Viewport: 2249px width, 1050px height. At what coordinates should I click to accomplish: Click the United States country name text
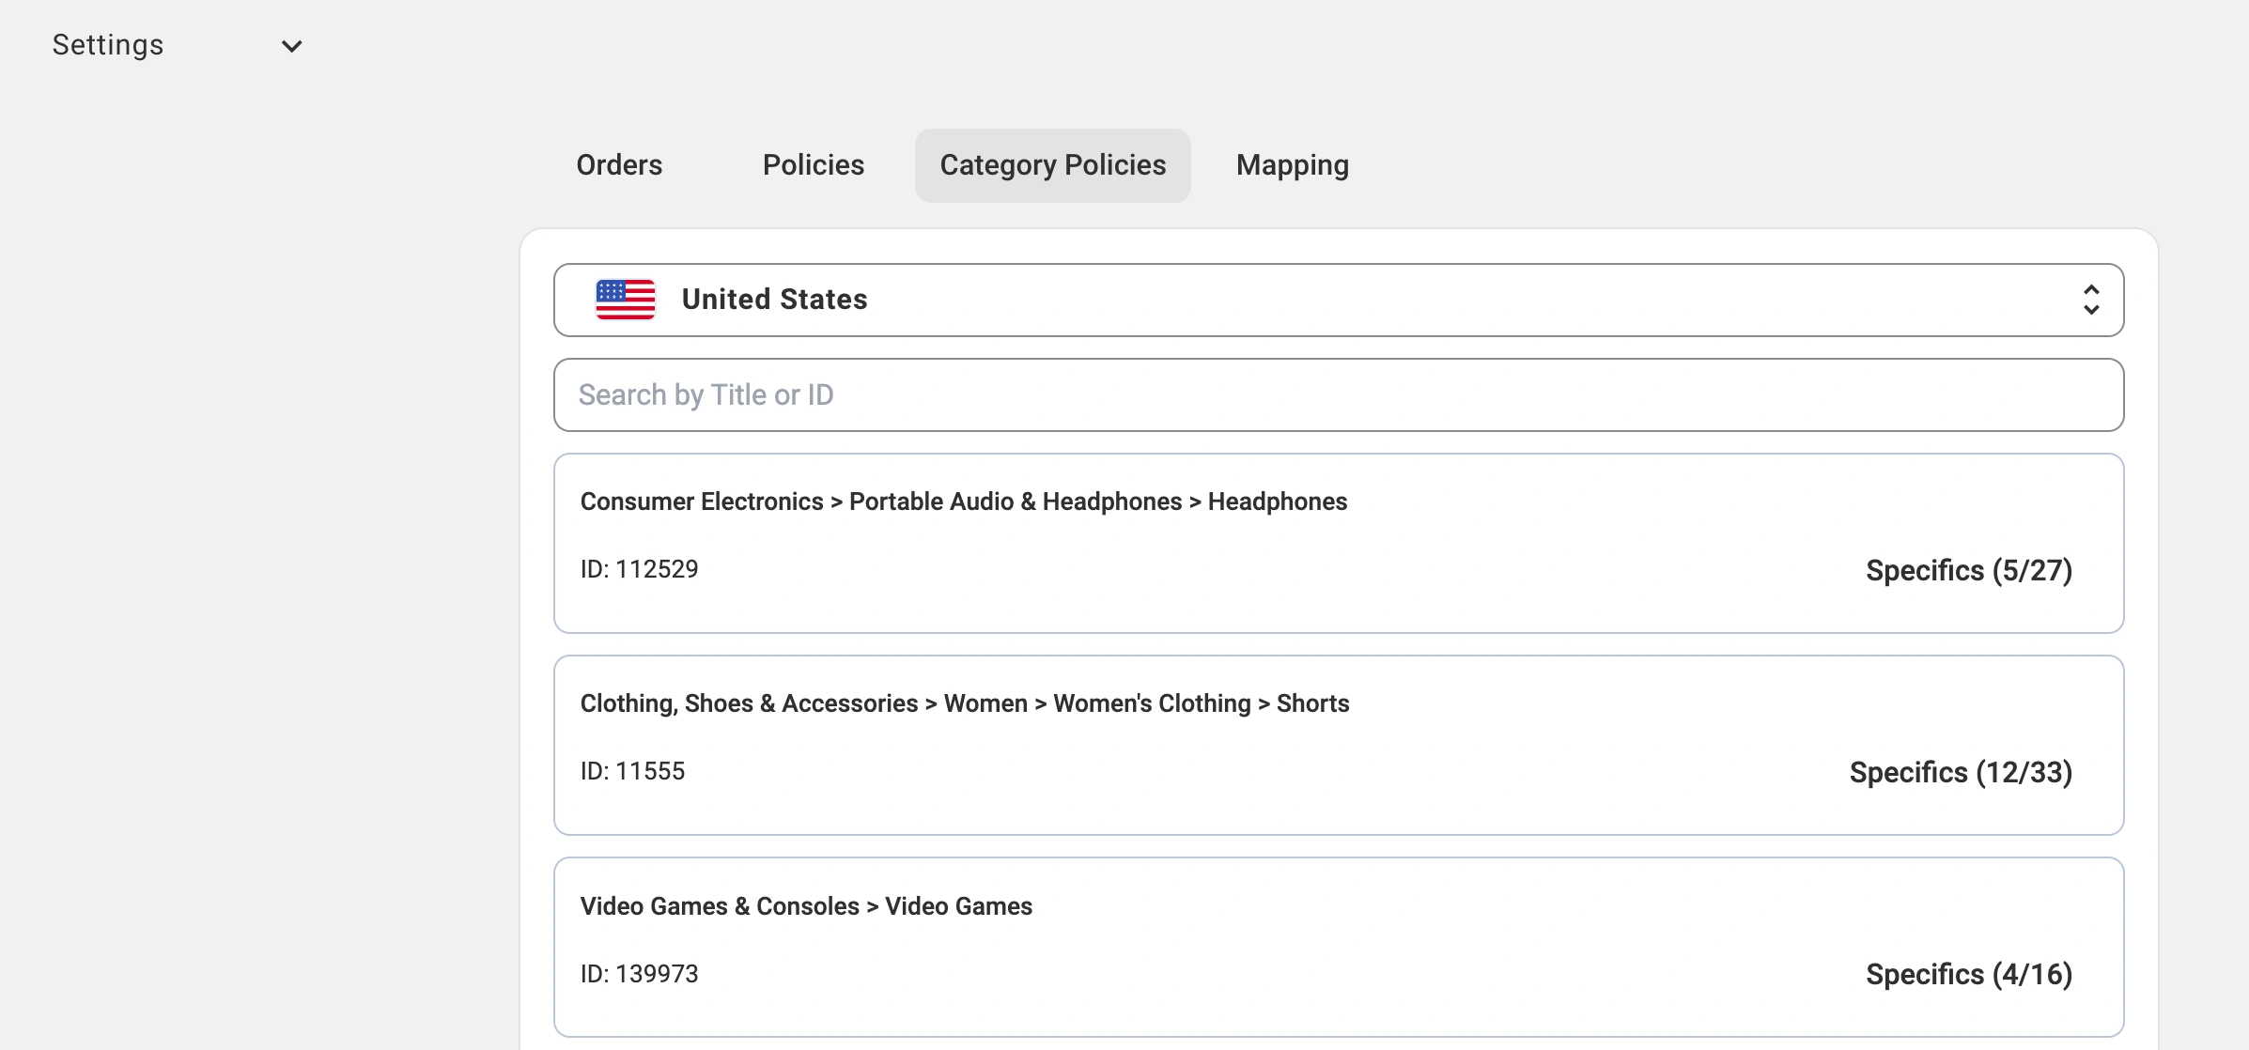[774, 300]
